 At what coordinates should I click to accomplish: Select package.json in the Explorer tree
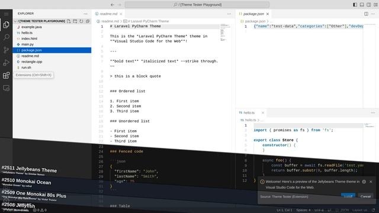coord(52,50)
